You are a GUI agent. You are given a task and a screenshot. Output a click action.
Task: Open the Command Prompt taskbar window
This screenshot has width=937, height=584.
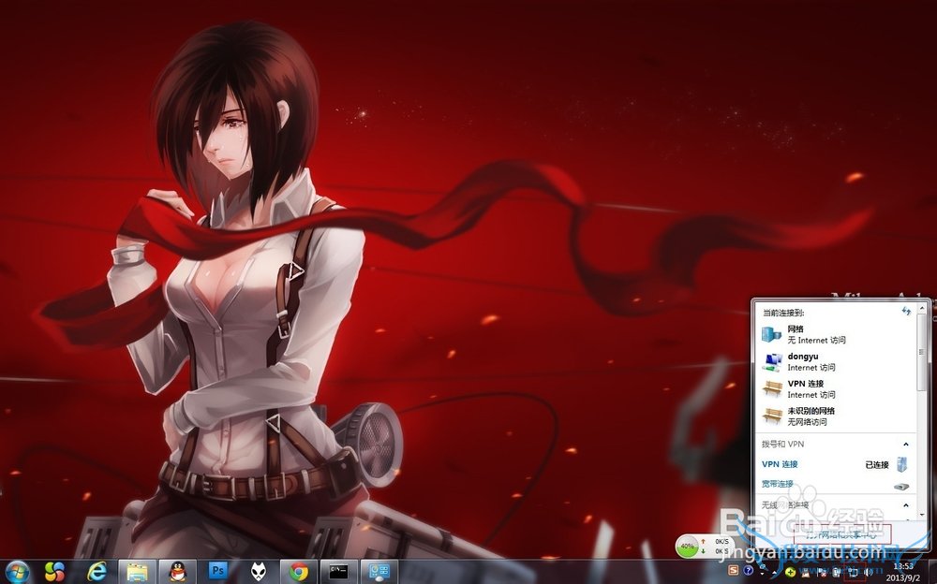pos(339,572)
